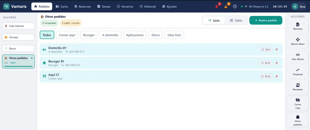Click the Vantaris logo icon
310x130 pixels.
coord(6,6)
